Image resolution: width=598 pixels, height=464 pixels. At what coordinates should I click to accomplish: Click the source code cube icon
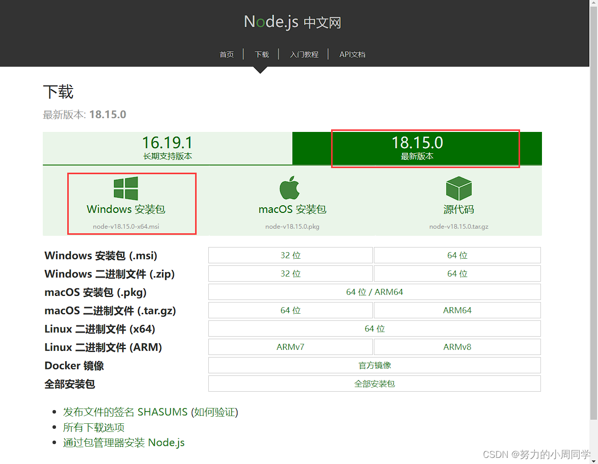459,188
